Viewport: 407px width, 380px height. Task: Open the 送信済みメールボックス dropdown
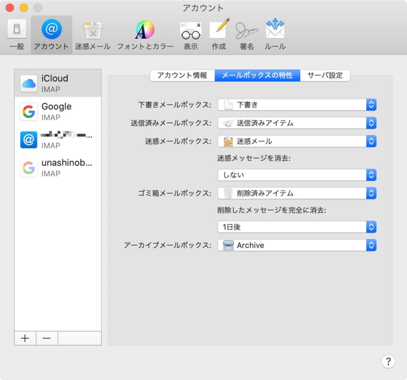coord(297,123)
